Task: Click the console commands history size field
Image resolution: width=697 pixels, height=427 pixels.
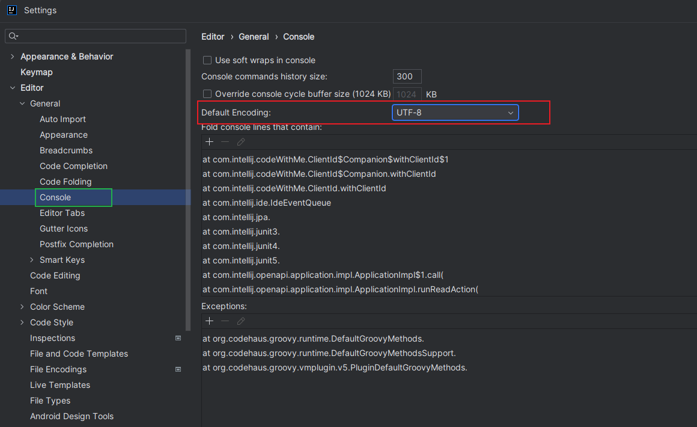Action: coord(407,76)
